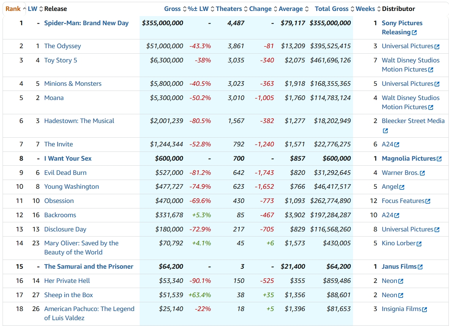Click Walt Disney external icon in Toy Story 5 row
Screen dimensions: 451x326
pos(431,70)
